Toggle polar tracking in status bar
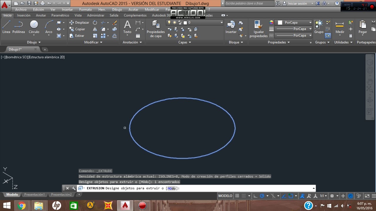Screen dimensions: 376x211 [x=262, y=196]
